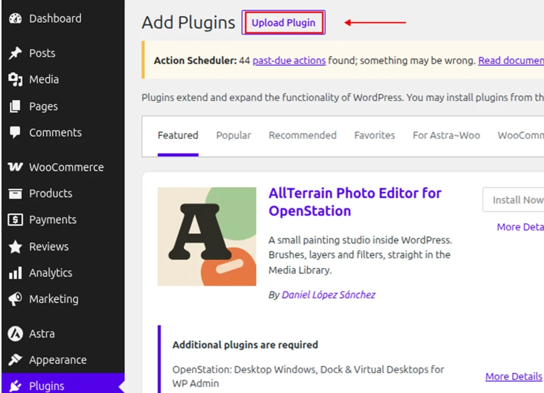
Task: Open WooCommerce using its Woo logo icon
Action: [x=15, y=167]
